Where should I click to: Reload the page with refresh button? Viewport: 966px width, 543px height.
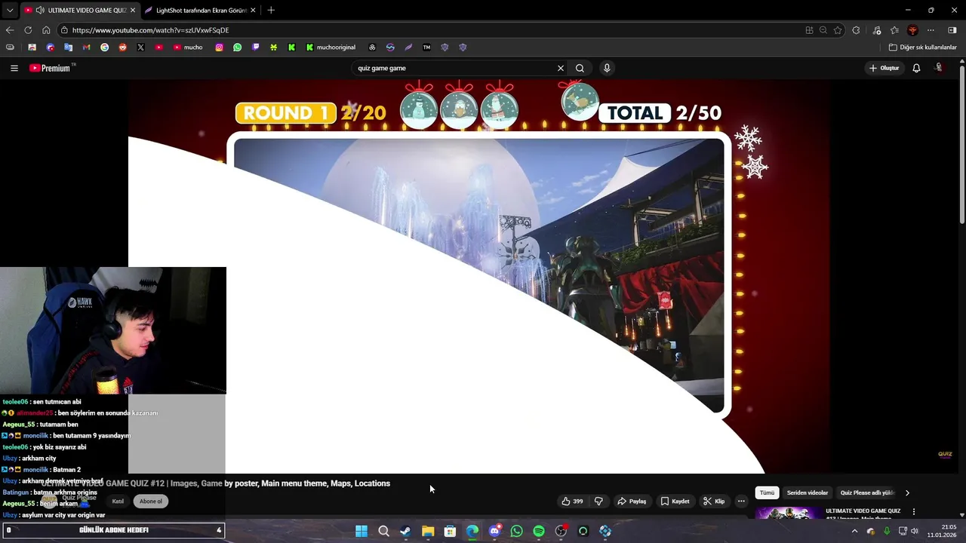pyautogui.click(x=28, y=30)
